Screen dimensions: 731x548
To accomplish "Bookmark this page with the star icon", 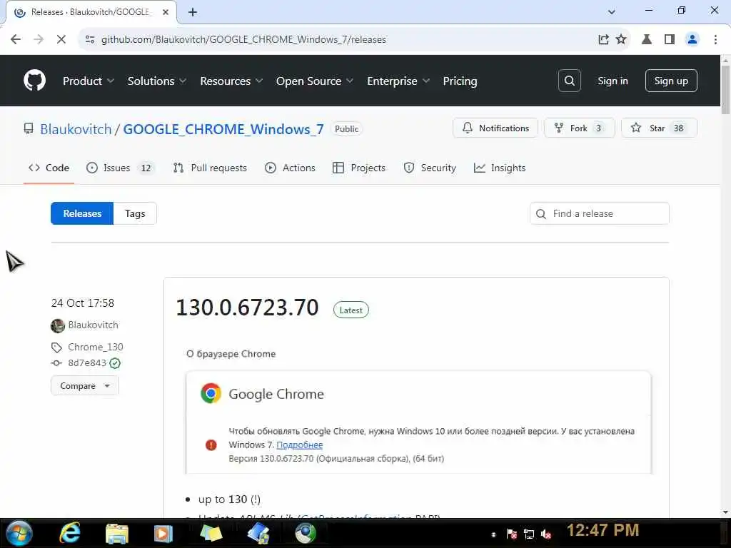I will tap(621, 39).
